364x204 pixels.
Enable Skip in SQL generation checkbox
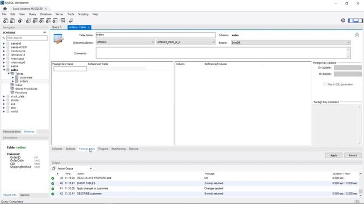(325, 84)
